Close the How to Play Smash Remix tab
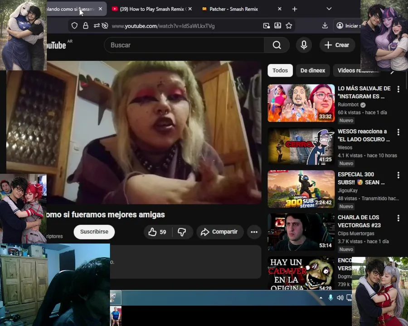The image size is (408, 326). pos(190,9)
